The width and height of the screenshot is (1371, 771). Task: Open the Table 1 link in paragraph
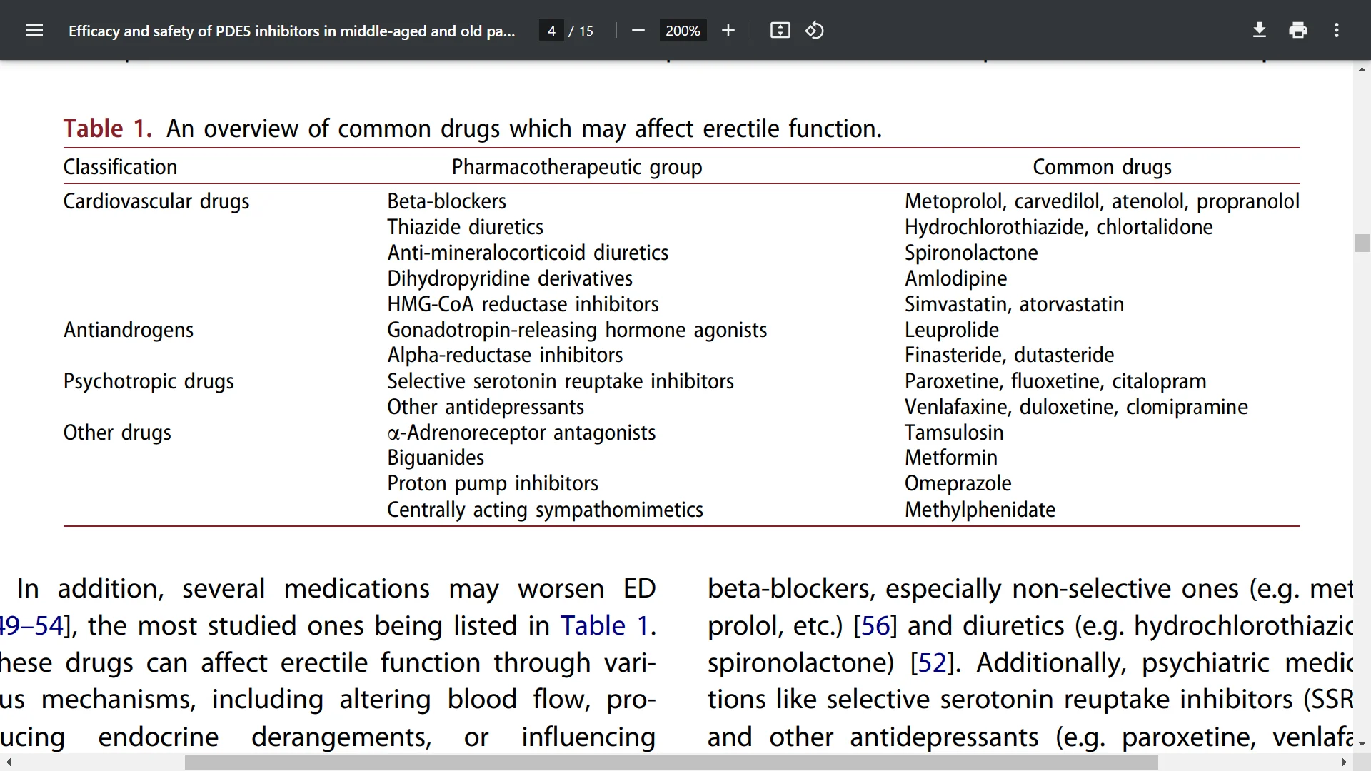(604, 625)
